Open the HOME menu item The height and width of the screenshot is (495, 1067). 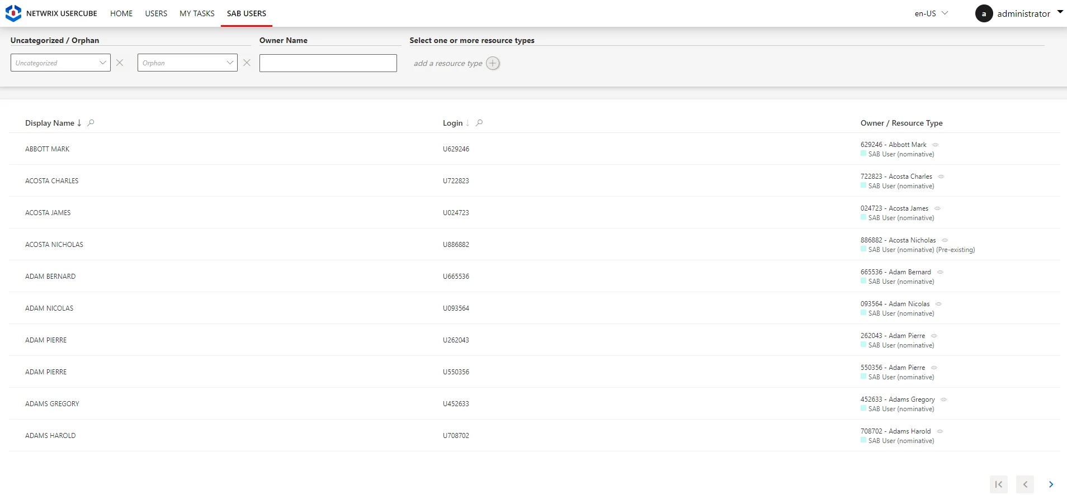tap(121, 13)
